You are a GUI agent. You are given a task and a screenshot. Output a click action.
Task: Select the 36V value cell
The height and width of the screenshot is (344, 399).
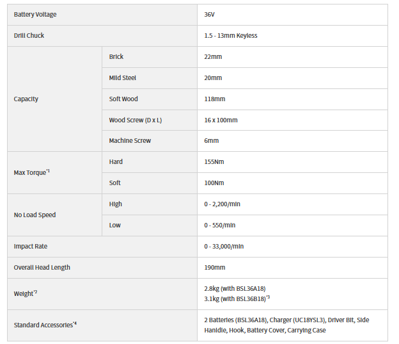(x=292, y=15)
